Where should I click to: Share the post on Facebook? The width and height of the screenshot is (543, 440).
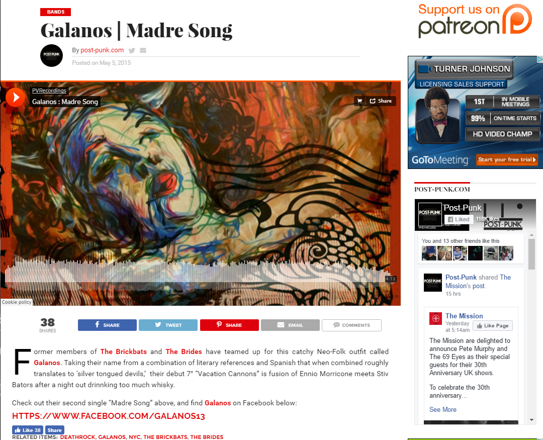(108, 325)
